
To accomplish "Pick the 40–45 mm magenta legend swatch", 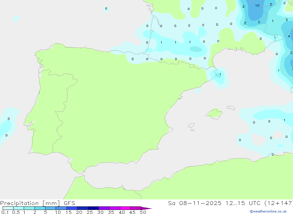I will [125, 208].
